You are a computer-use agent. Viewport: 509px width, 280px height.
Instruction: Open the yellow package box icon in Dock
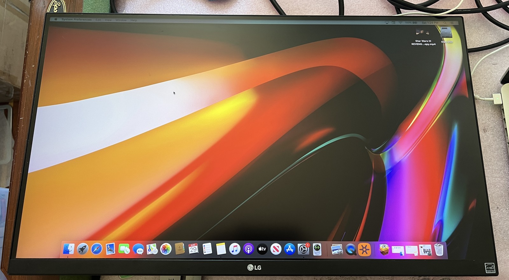(x=384, y=250)
